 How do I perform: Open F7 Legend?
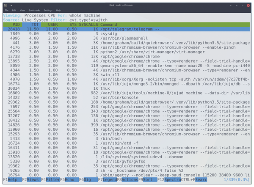click(108, 180)
